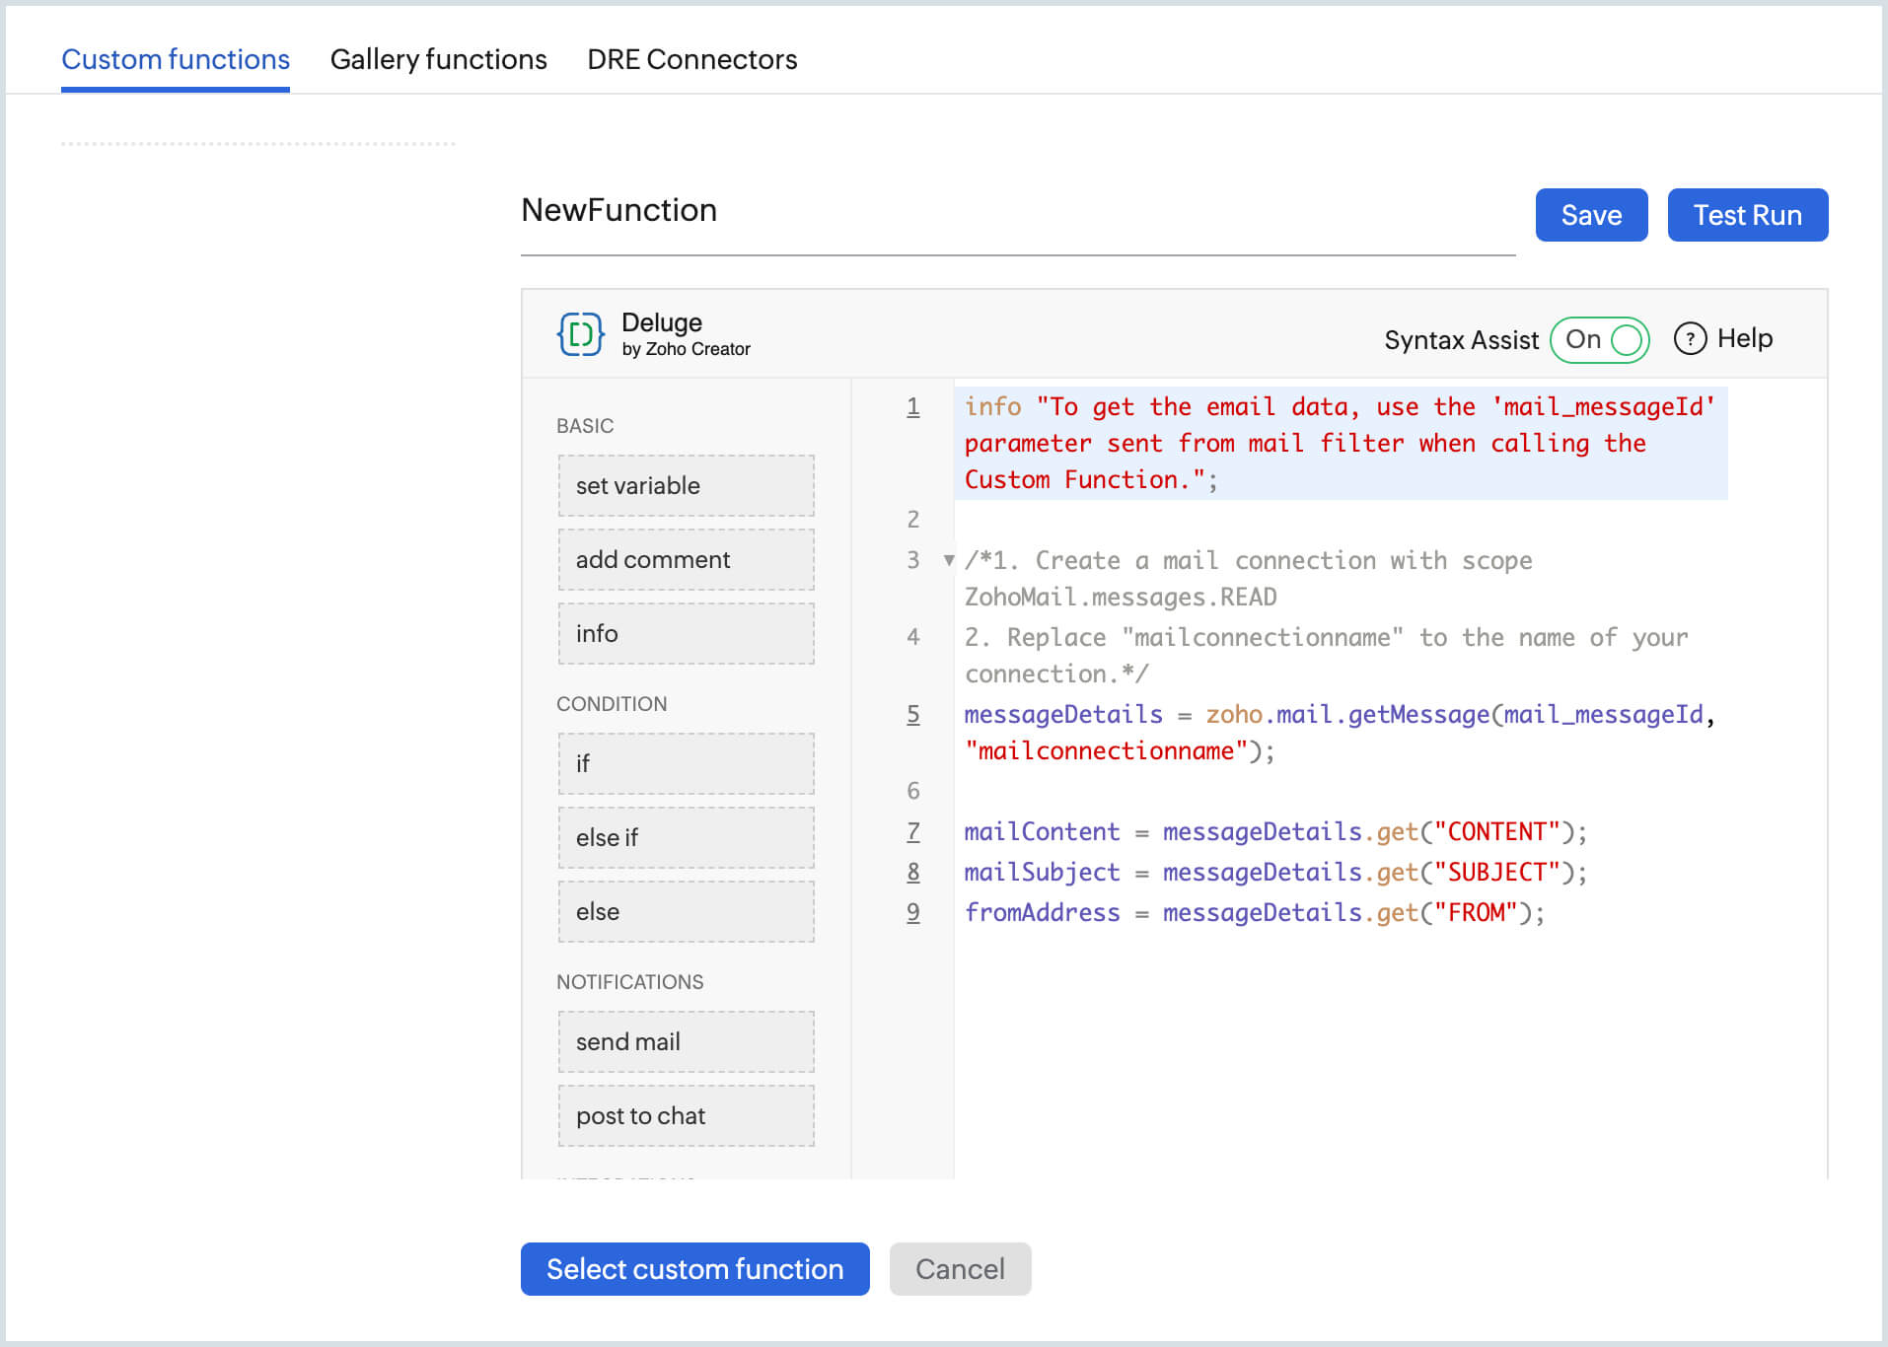The height and width of the screenshot is (1347, 1888).
Task: Switch to the Gallery functions tab
Action: [x=439, y=59]
